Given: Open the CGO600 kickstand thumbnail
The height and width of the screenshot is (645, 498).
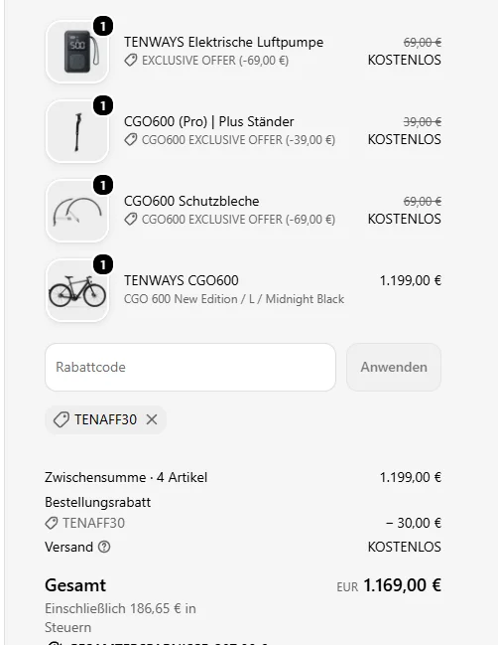Looking at the screenshot, I should point(77,131).
